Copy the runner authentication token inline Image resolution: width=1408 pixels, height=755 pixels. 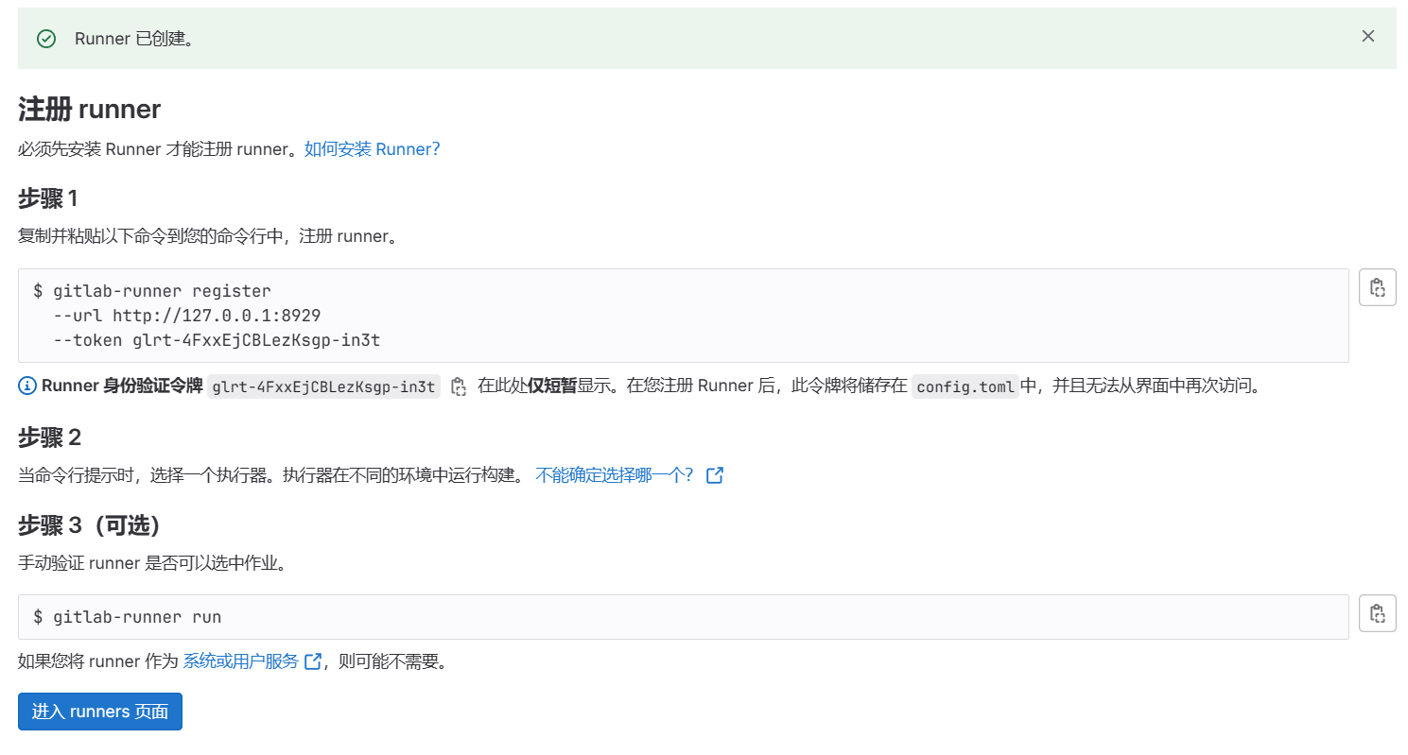(459, 386)
